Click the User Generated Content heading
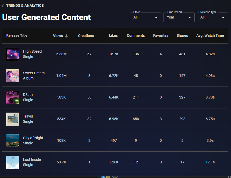 pos(46,17)
